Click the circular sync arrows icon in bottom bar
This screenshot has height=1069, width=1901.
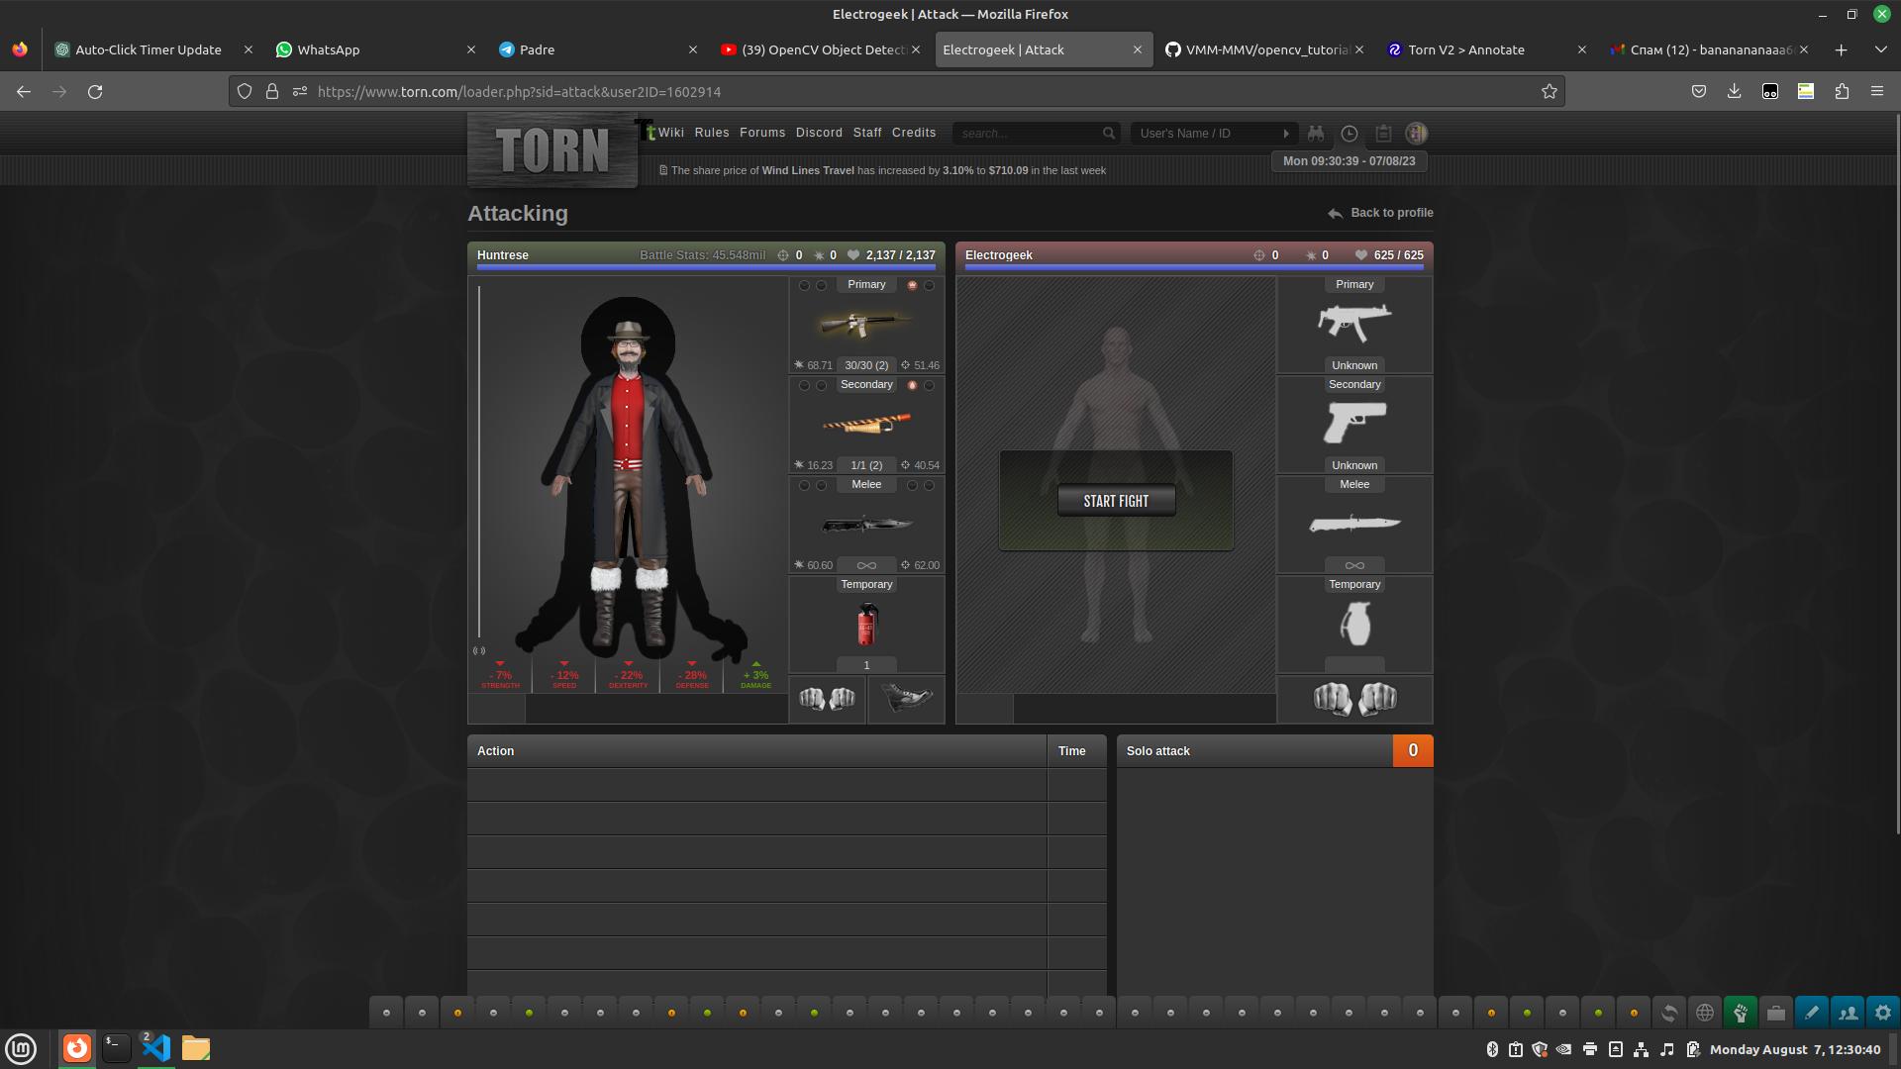[1668, 1013]
